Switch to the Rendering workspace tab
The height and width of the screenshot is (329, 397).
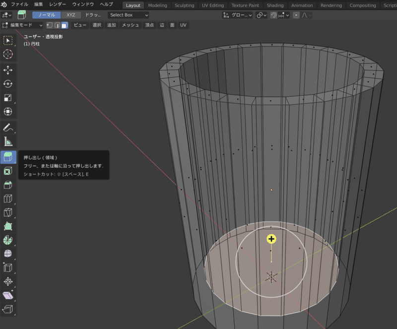point(331,5)
